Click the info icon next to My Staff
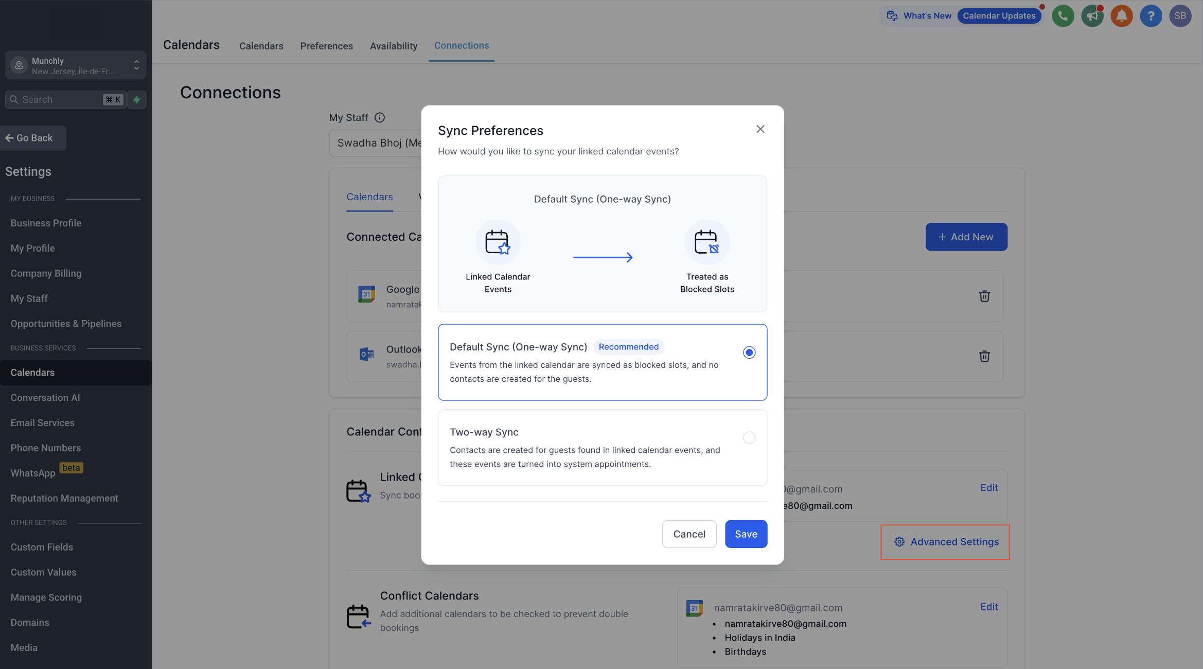Screen dimensions: 1203x669 (x=379, y=117)
